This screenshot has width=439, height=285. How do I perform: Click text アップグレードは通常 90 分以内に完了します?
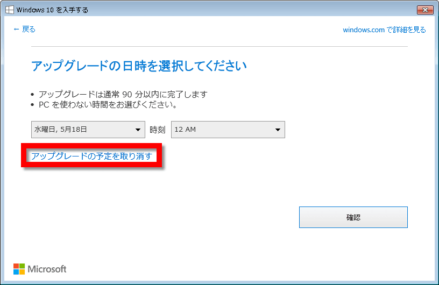coord(123,94)
